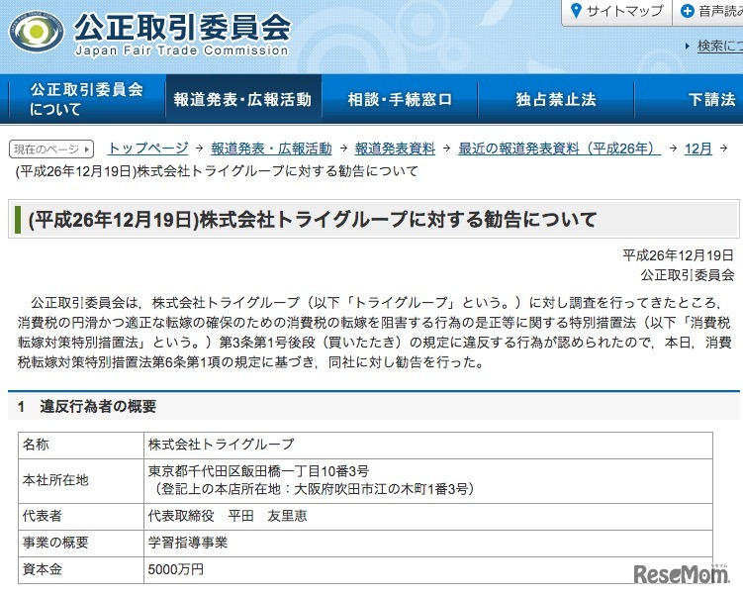Click the Japan Fair Trade Commission subtitle
This screenshot has height=597, width=743.
tap(181, 50)
